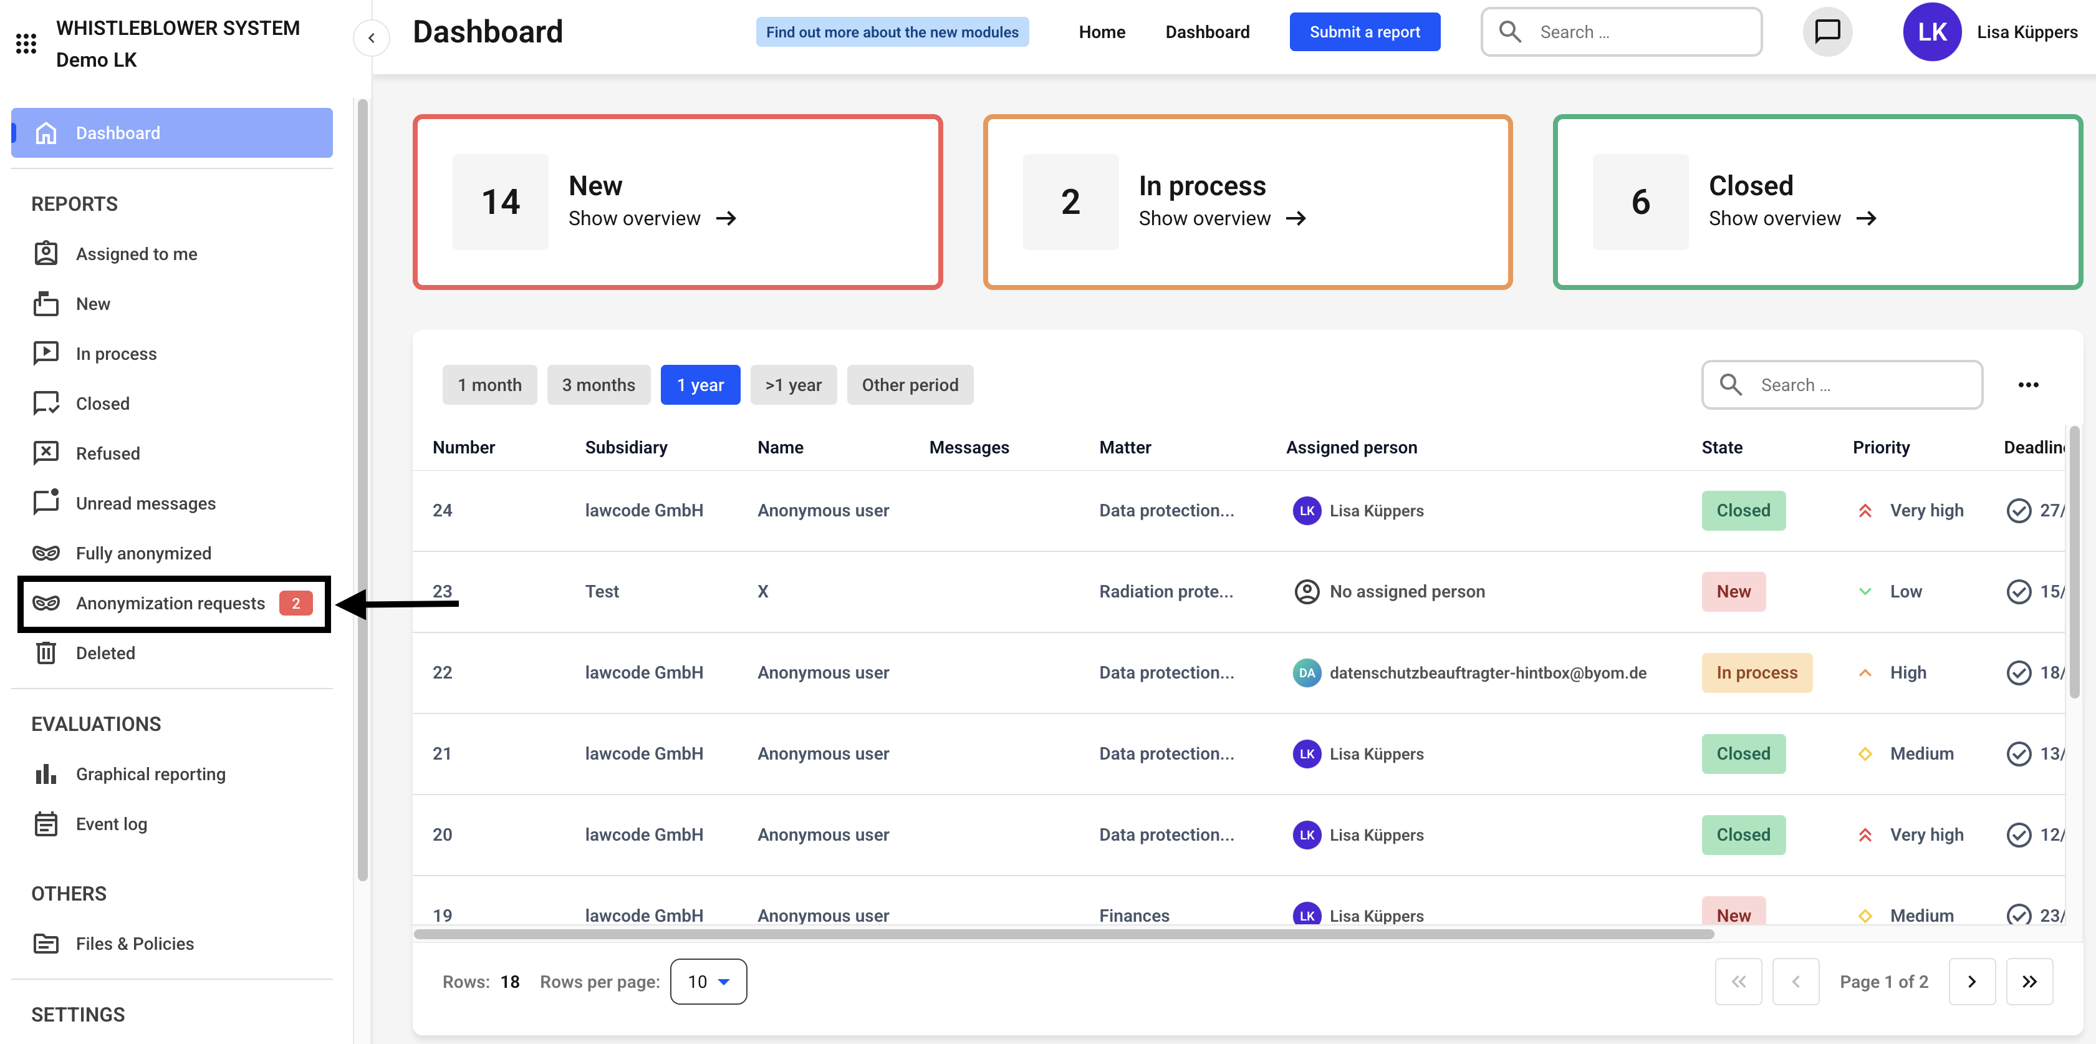Click the LK user avatar

click(x=1931, y=32)
